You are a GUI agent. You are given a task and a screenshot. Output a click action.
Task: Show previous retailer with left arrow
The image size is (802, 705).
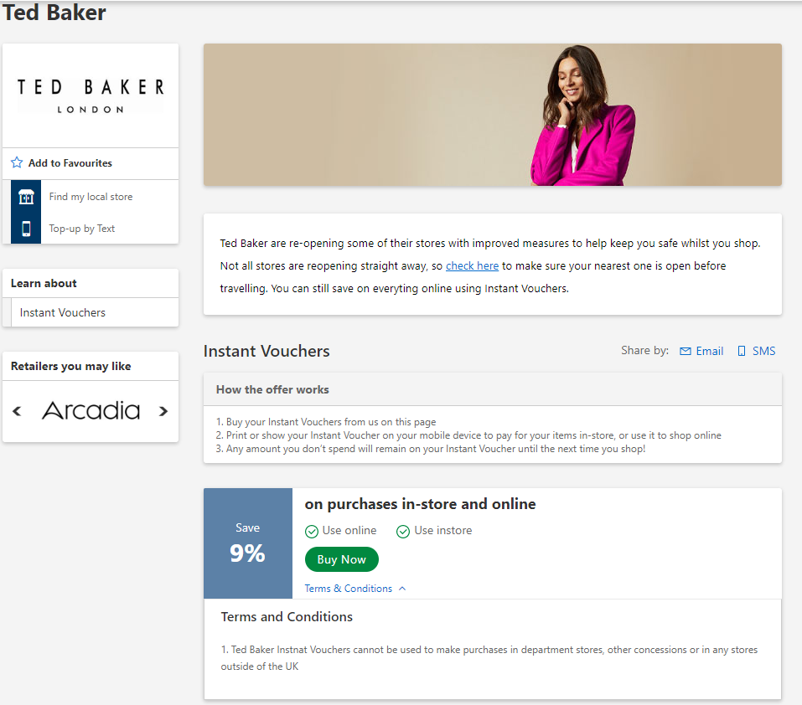18,411
